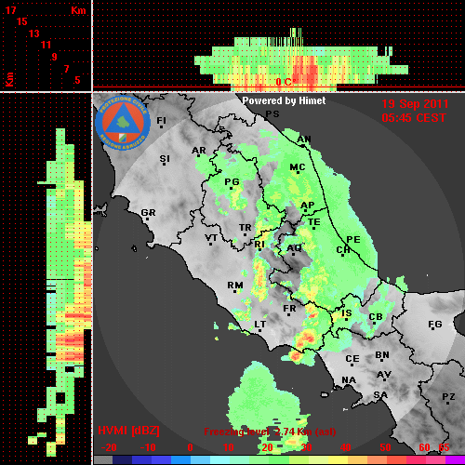Select the RM city marker
The image size is (465, 465).
tap(234, 291)
